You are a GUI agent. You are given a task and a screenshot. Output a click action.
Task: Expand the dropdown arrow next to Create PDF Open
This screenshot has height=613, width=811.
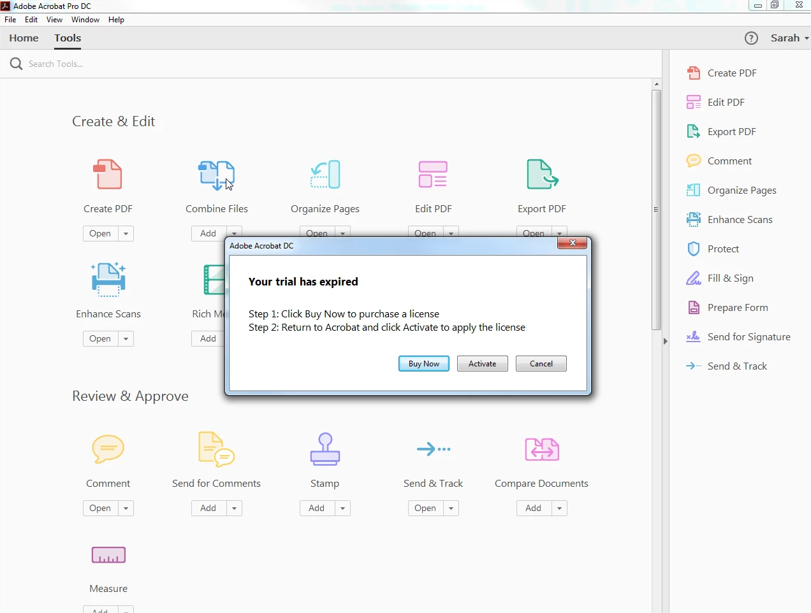click(x=126, y=234)
